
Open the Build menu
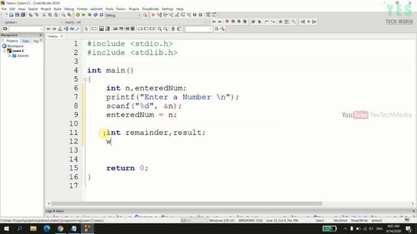pyautogui.click(x=57, y=9)
